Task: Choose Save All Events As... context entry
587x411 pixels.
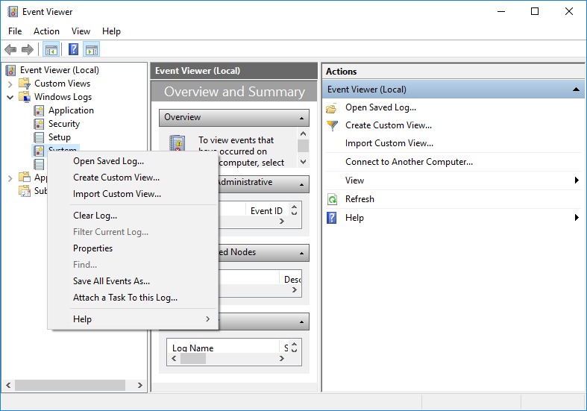Action: [x=111, y=281]
